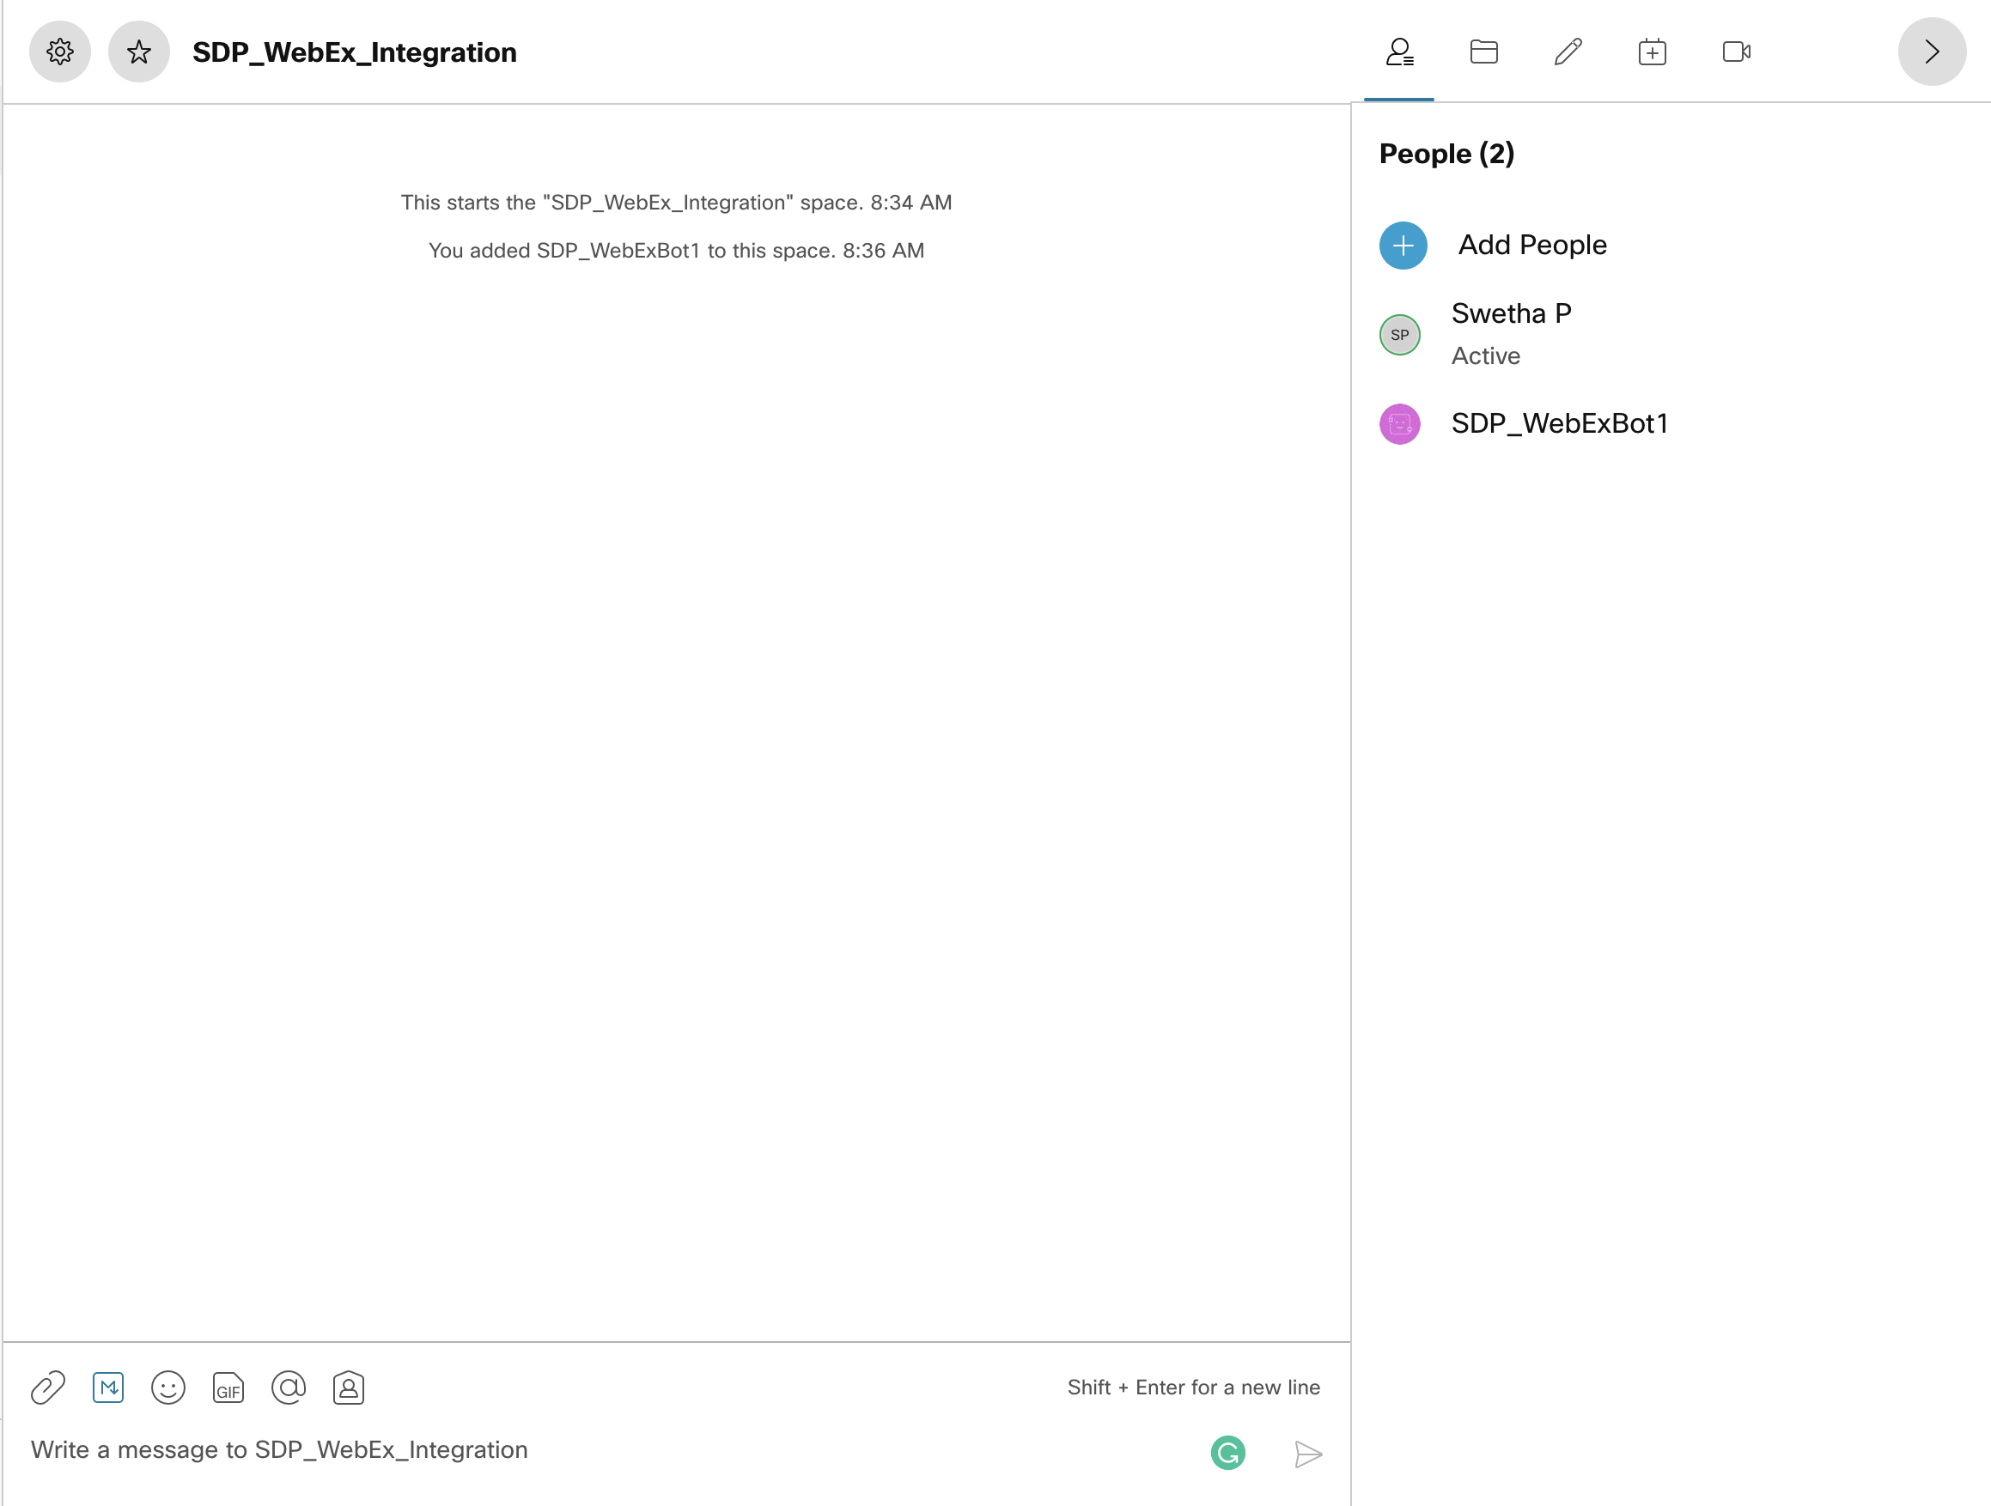This screenshot has width=1991, height=1506.
Task: Open the GIF picker
Action: [228, 1388]
